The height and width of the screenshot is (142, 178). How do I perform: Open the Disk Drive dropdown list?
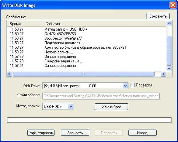pyautogui.click(x=125, y=86)
